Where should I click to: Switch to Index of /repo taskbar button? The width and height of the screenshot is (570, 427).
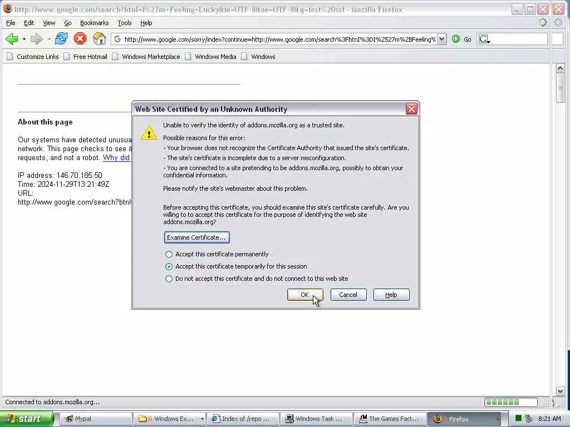click(x=243, y=419)
